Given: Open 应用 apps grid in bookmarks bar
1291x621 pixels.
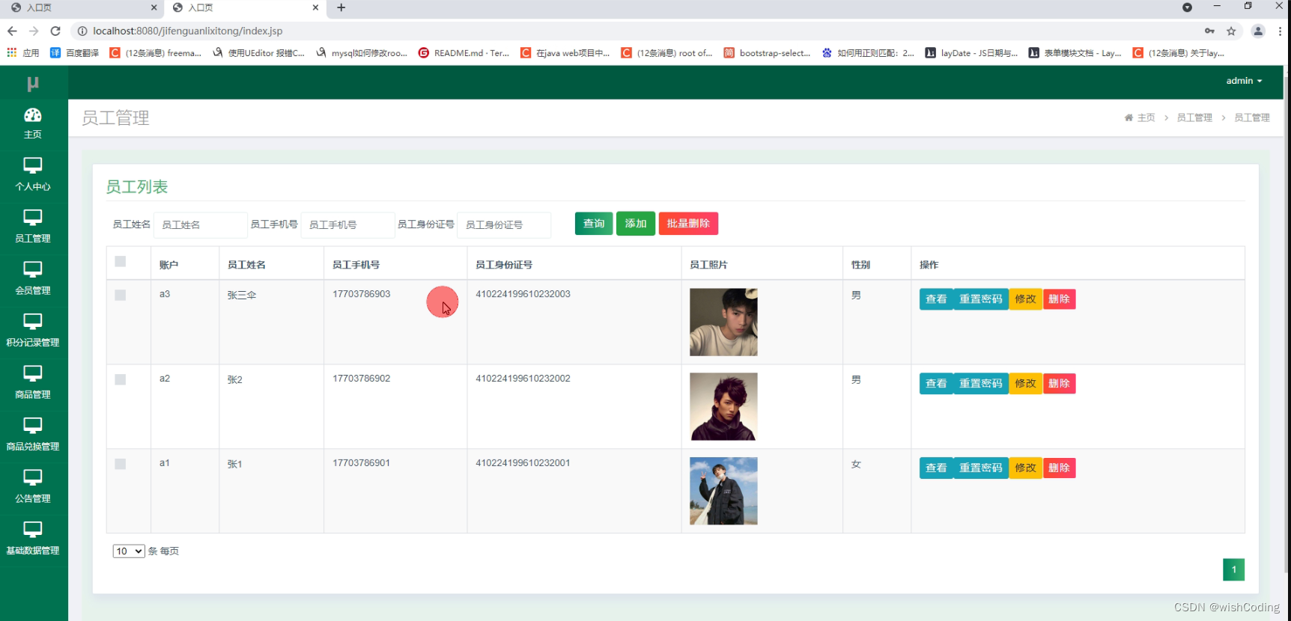Looking at the screenshot, I should click(x=22, y=53).
